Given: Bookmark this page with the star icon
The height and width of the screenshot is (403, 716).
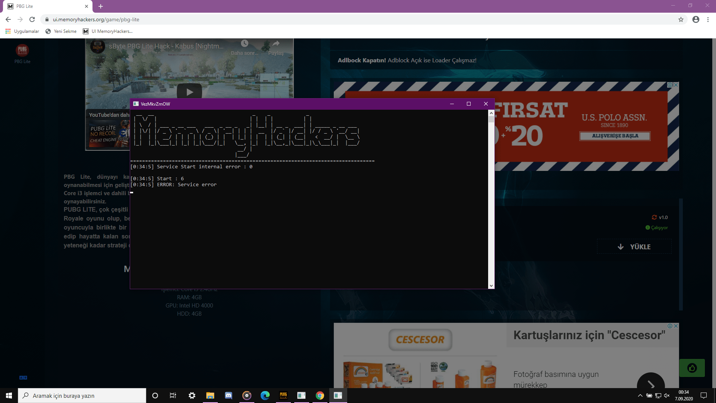Looking at the screenshot, I should coord(681,19).
